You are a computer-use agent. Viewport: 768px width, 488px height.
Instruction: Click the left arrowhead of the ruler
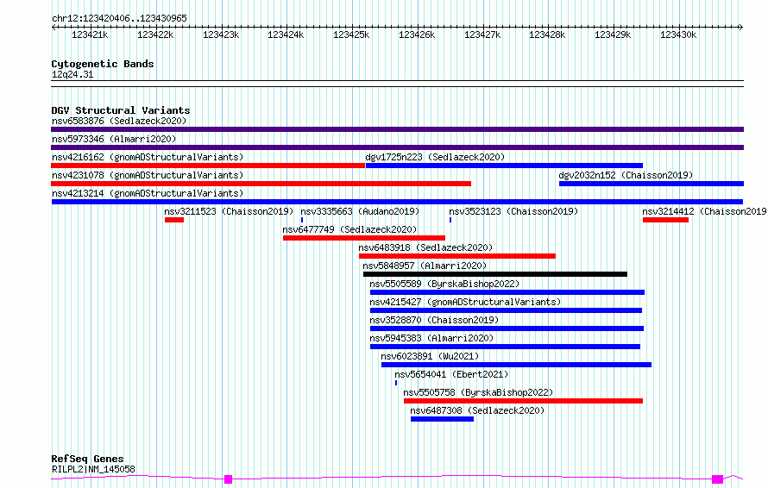tap(54, 28)
